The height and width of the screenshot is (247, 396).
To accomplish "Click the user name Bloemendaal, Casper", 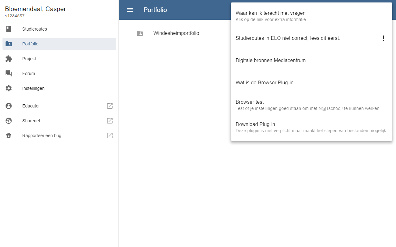I will pyautogui.click(x=36, y=9).
